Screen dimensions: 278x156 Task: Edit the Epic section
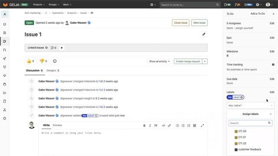point(272,38)
